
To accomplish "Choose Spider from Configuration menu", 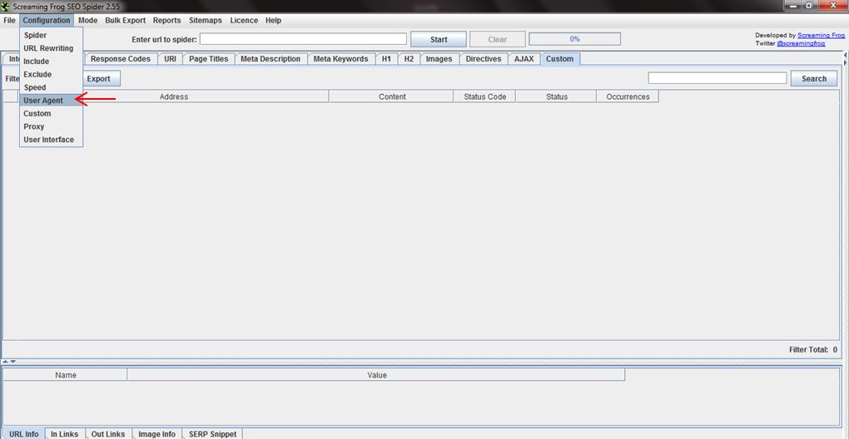I will coord(51,35).
